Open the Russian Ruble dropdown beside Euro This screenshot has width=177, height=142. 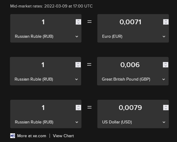[x=46, y=37]
